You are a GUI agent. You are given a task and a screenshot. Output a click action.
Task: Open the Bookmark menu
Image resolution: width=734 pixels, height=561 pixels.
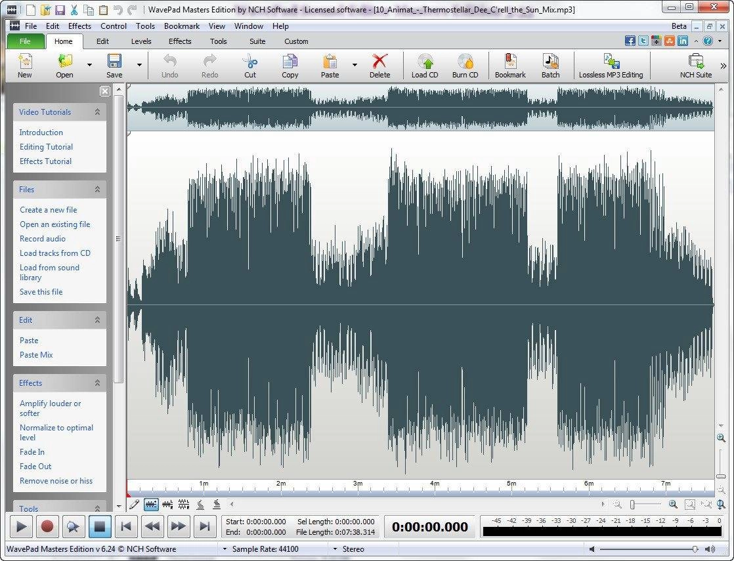182,26
